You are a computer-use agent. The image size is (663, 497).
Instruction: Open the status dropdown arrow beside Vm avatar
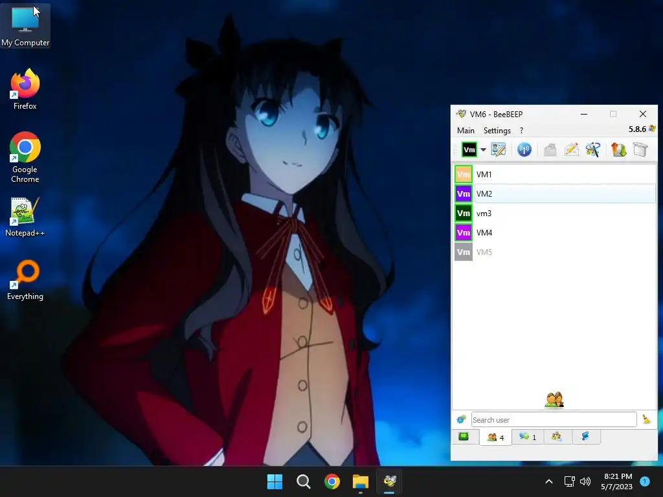coord(483,149)
